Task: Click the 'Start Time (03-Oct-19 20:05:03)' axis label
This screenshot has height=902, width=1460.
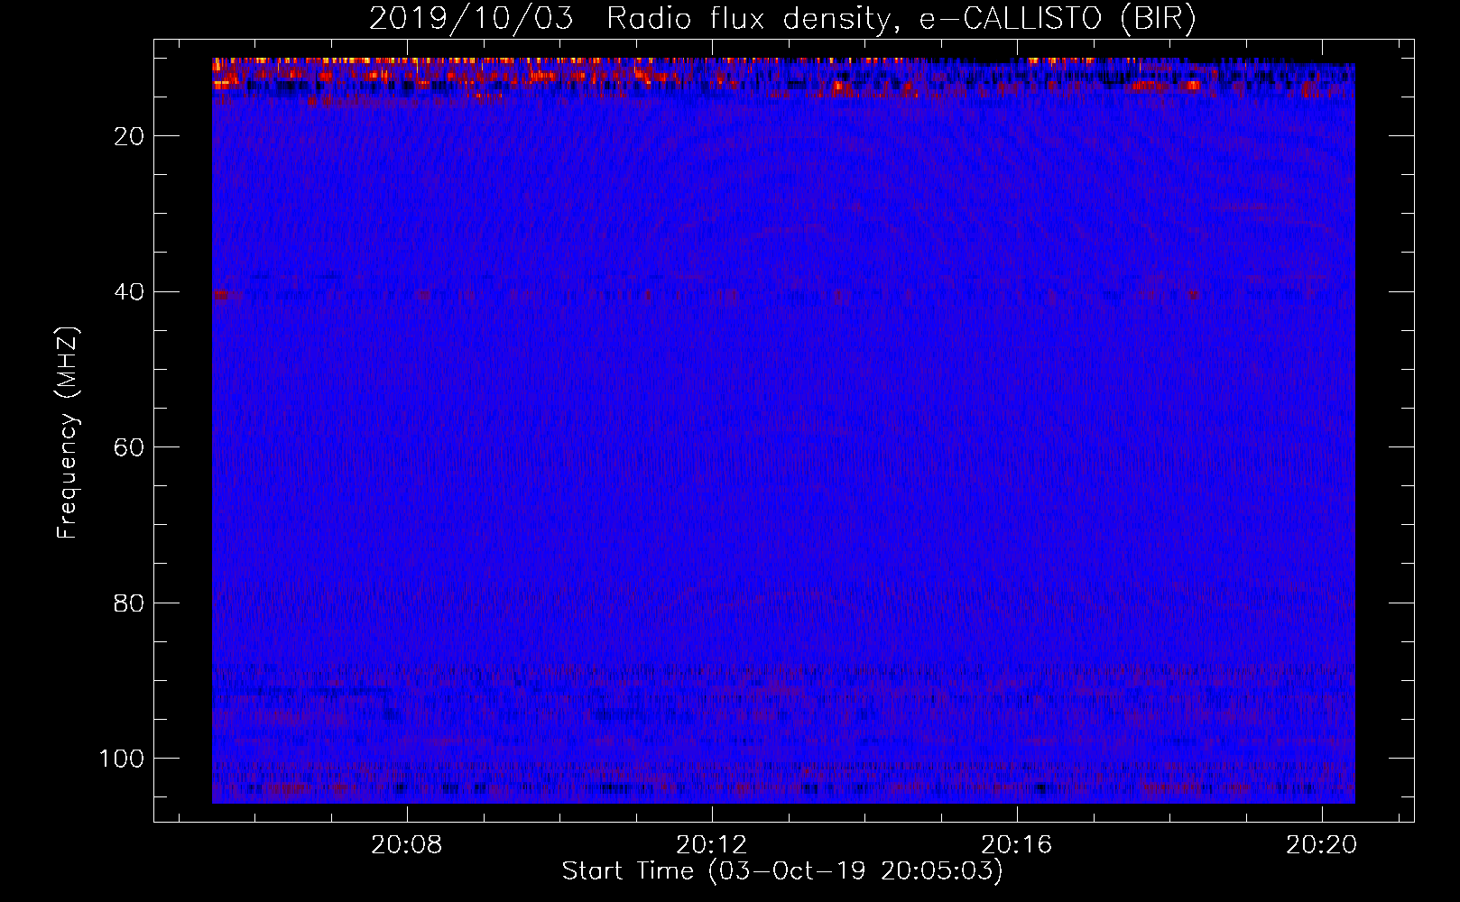Action: (x=782, y=871)
